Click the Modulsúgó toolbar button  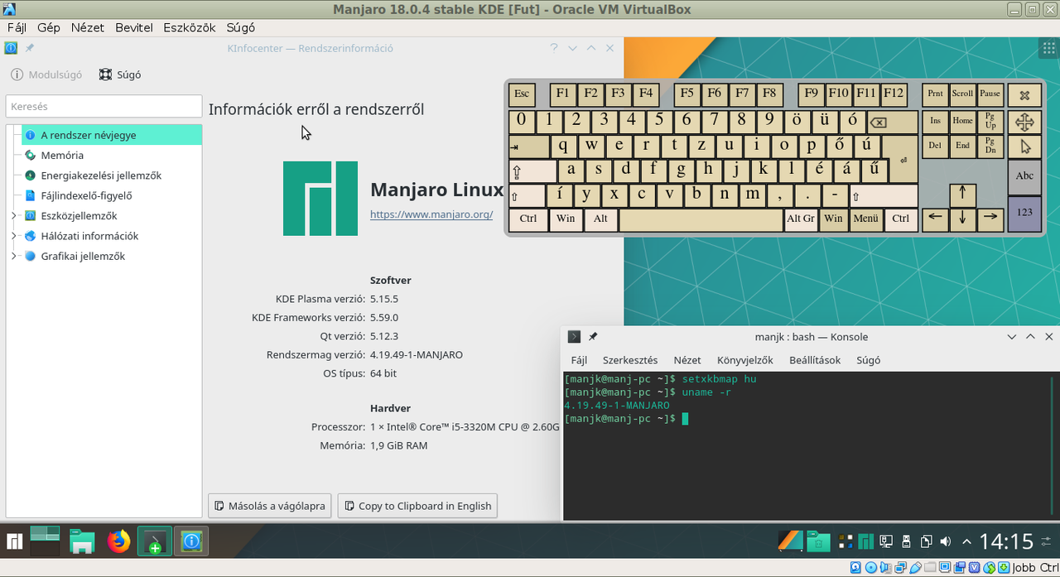(x=46, y=75)
